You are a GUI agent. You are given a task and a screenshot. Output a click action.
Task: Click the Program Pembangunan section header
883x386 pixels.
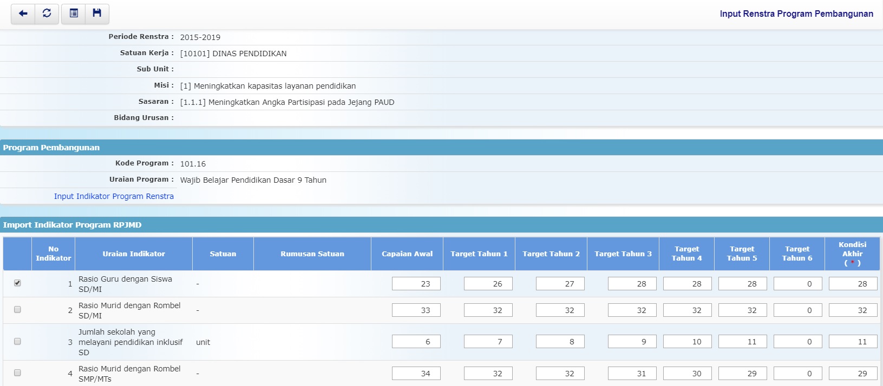(51, 148)
